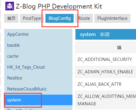Screen dimensions: 136x110
Task: Click the 新建 link beside system
Action: [x=105, y=35]
